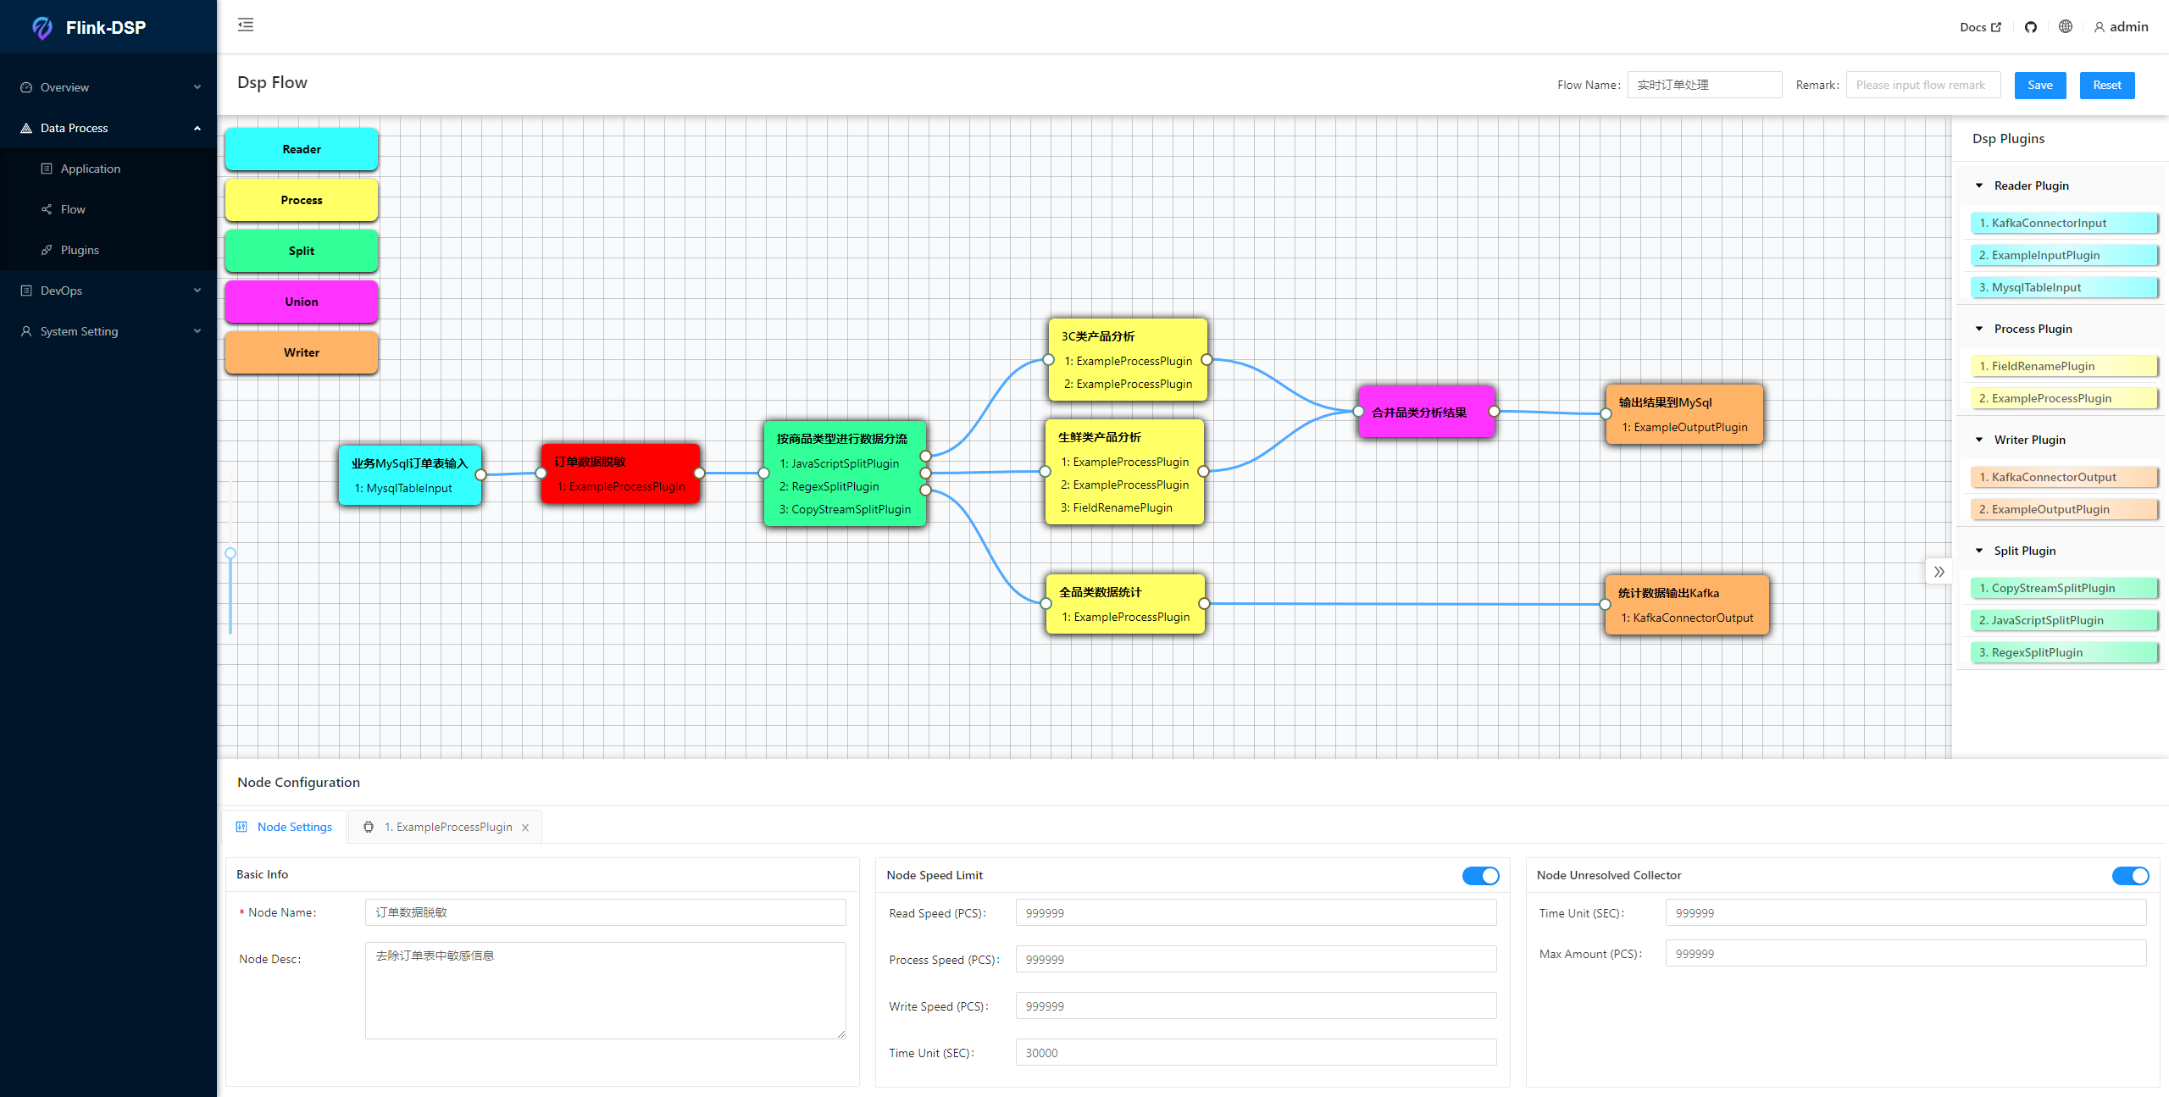
Task: Disable the Node Unresolved Collector switch
Action: coord(2130,875)
